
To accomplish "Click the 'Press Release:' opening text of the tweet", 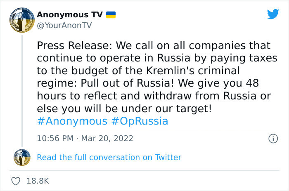I will (x=74, y=45).
